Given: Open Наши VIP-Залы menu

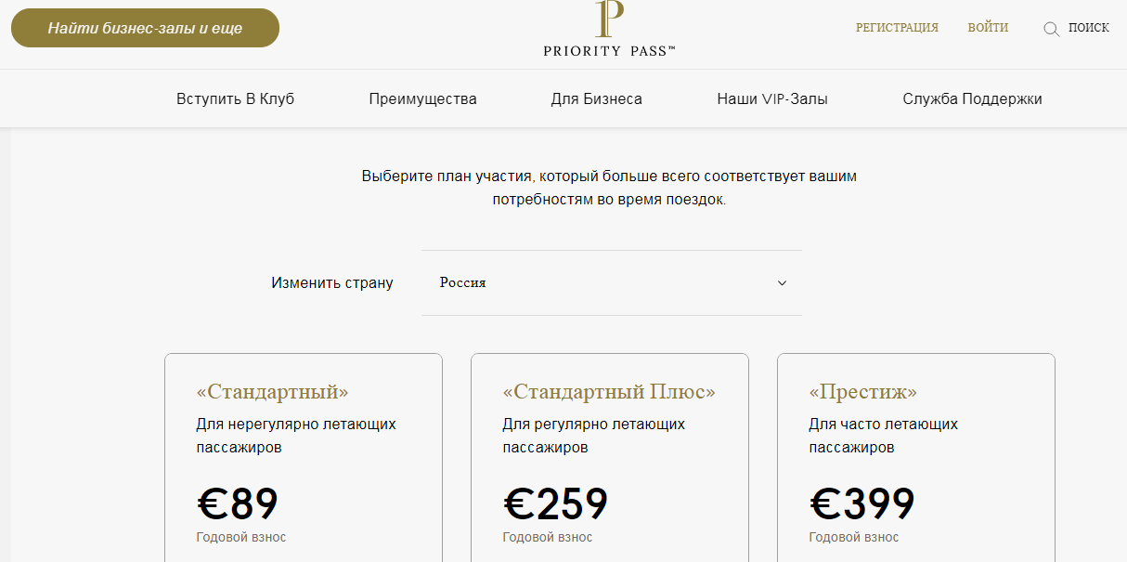Looking at the screenshot, I should point(772,98).
